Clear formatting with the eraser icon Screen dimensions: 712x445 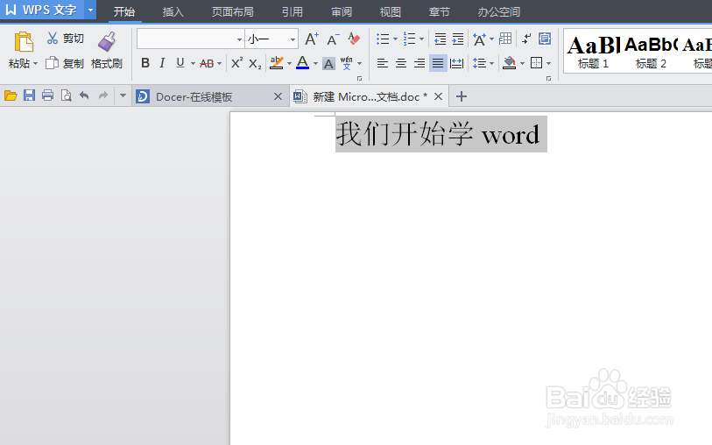[x=354, y=39]
